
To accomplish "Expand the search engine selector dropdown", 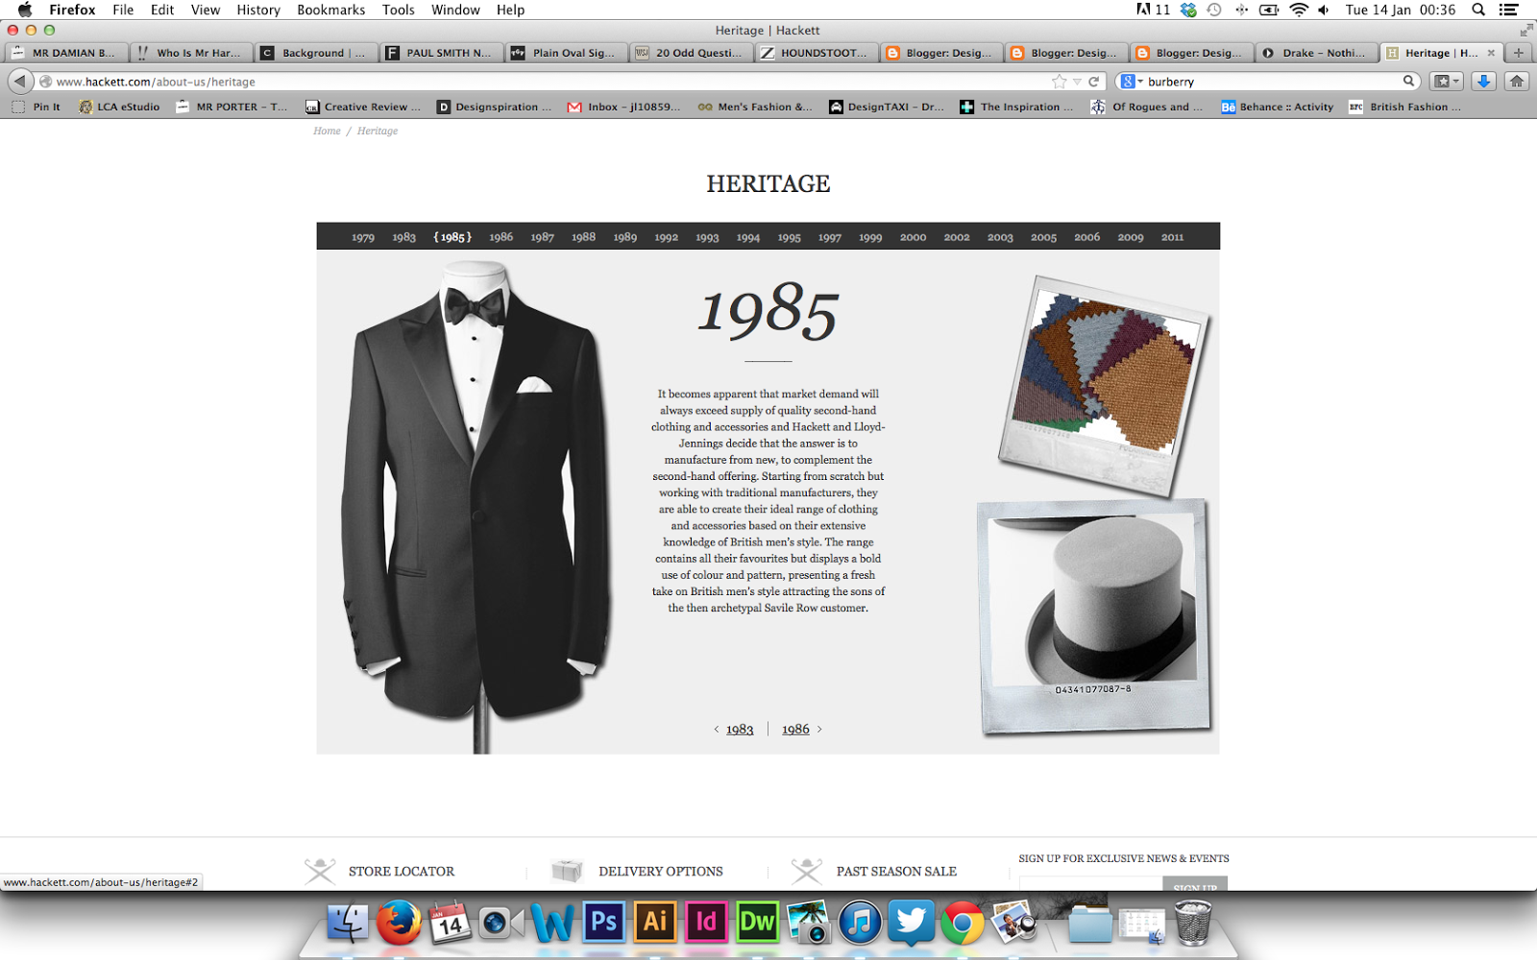I will 1133,82.
